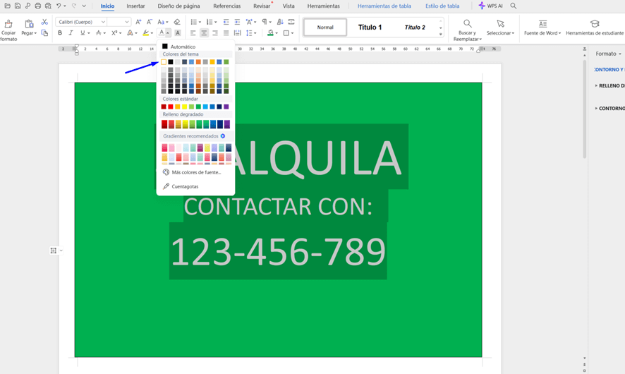Clear formatting with the eraser icon

(x=177, y=22)
